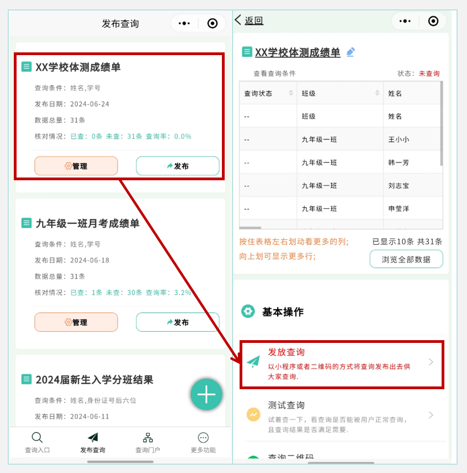Click the document icon beside the detail page title
Viewport: 467px width, 473px height.
tap(247, 52)
